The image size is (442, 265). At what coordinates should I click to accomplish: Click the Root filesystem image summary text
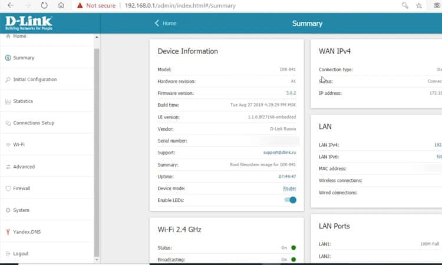[x=263, y=164]
